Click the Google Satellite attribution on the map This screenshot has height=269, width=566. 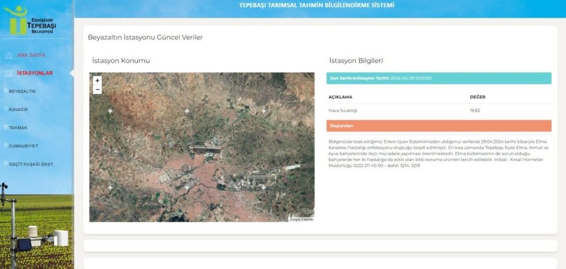301,219
